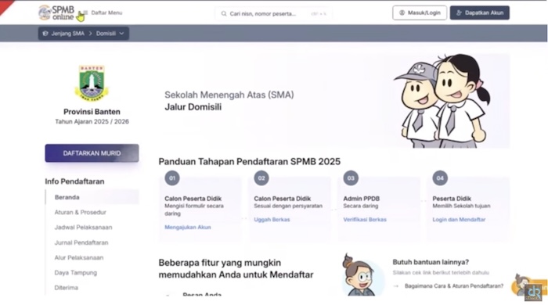This screenshot has height=305, width=548.
Task: Expand the Domisili dropdown chevron
Action: click(x=121, y=34)
